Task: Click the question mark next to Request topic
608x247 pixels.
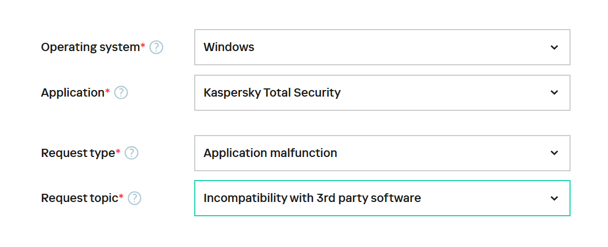Action: tap(135, 198)
